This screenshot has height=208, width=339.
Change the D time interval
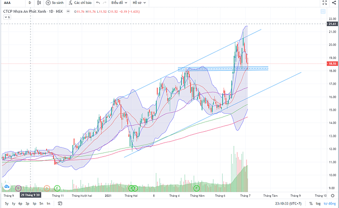30,3
